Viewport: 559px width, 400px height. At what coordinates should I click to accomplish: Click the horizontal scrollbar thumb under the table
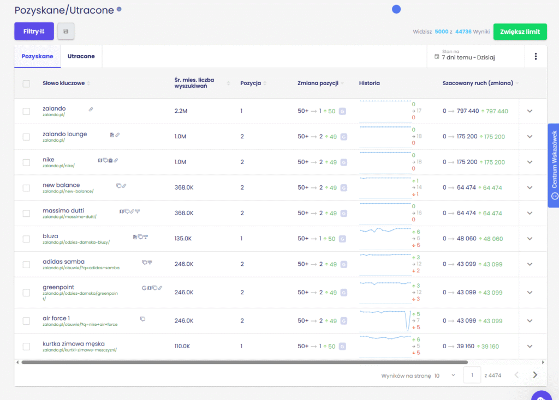245,362
